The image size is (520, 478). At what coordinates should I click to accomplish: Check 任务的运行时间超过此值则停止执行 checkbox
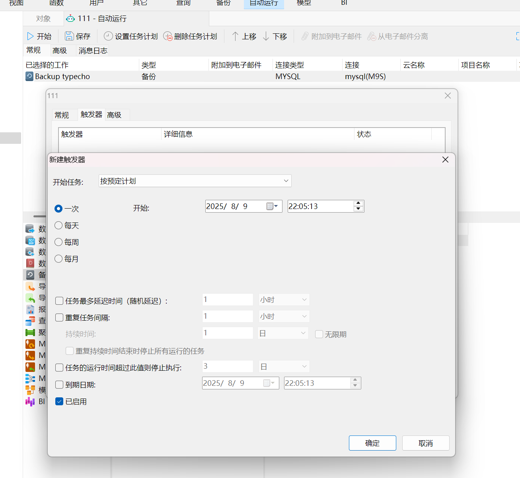tap(59, 368)
